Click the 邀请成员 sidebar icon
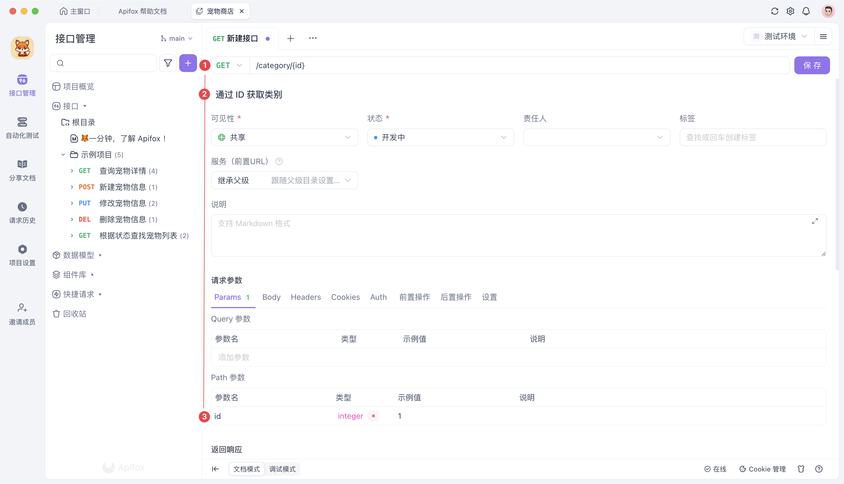The height and width of the screenshot is (484, 844). pos(22,313)
